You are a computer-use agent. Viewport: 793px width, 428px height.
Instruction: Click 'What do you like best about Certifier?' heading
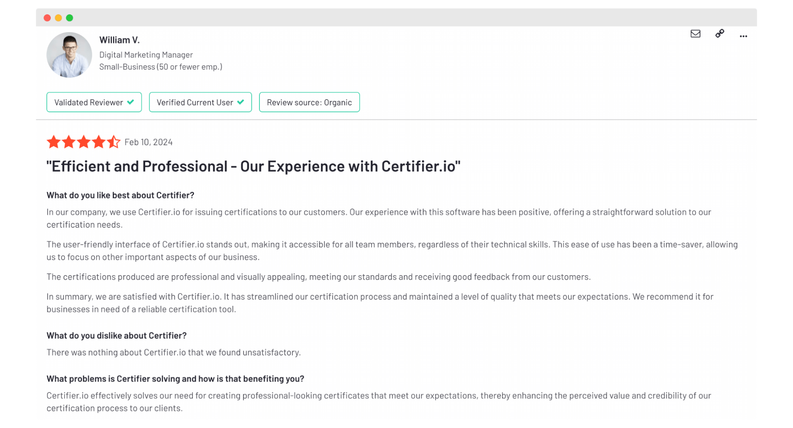coord(120,195)
